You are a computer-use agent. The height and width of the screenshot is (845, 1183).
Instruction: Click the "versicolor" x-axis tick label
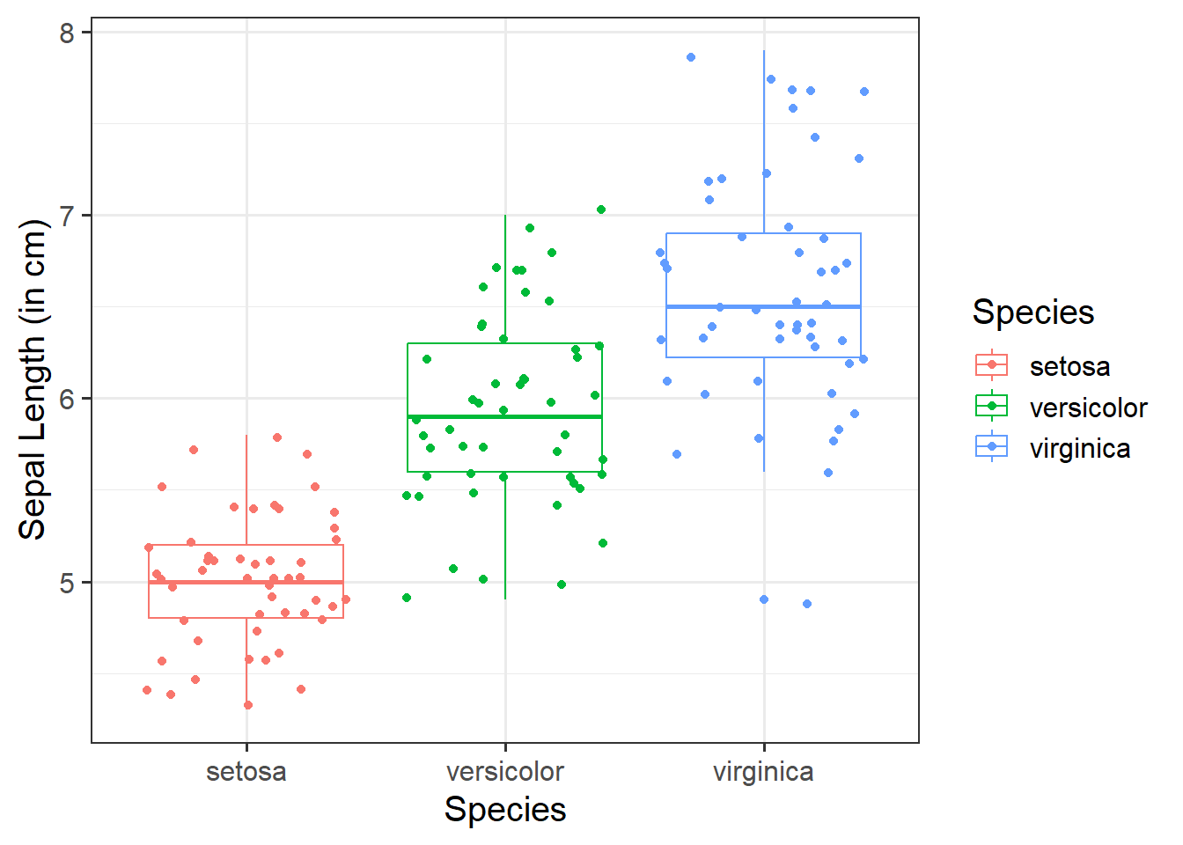pos(505,772)
